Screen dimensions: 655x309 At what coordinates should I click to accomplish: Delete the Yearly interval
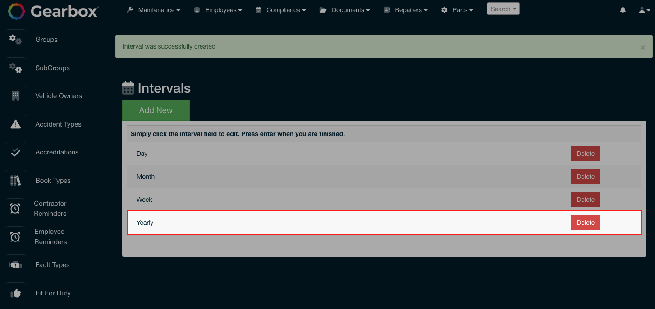(585, 222)
